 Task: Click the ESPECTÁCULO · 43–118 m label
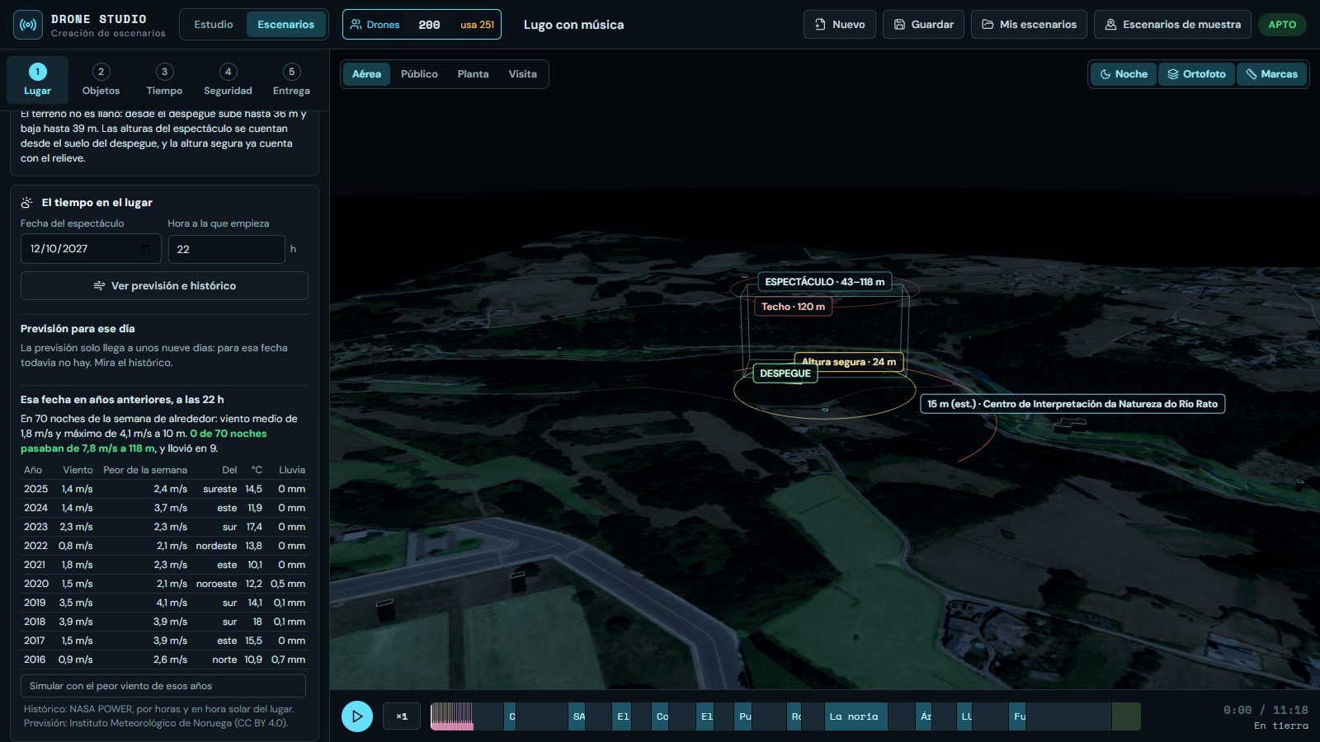tap(824, 282)
